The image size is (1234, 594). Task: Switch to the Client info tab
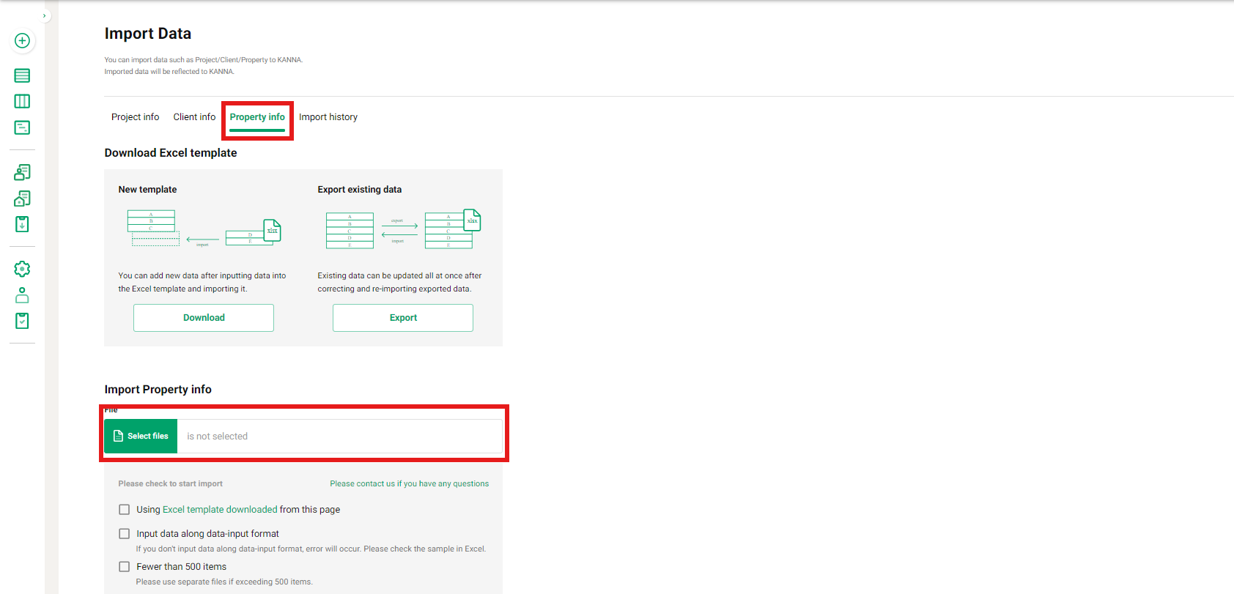(194, 117)
